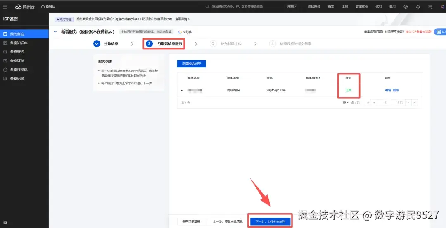Click the 服务名称 column header

coord(193,78)
